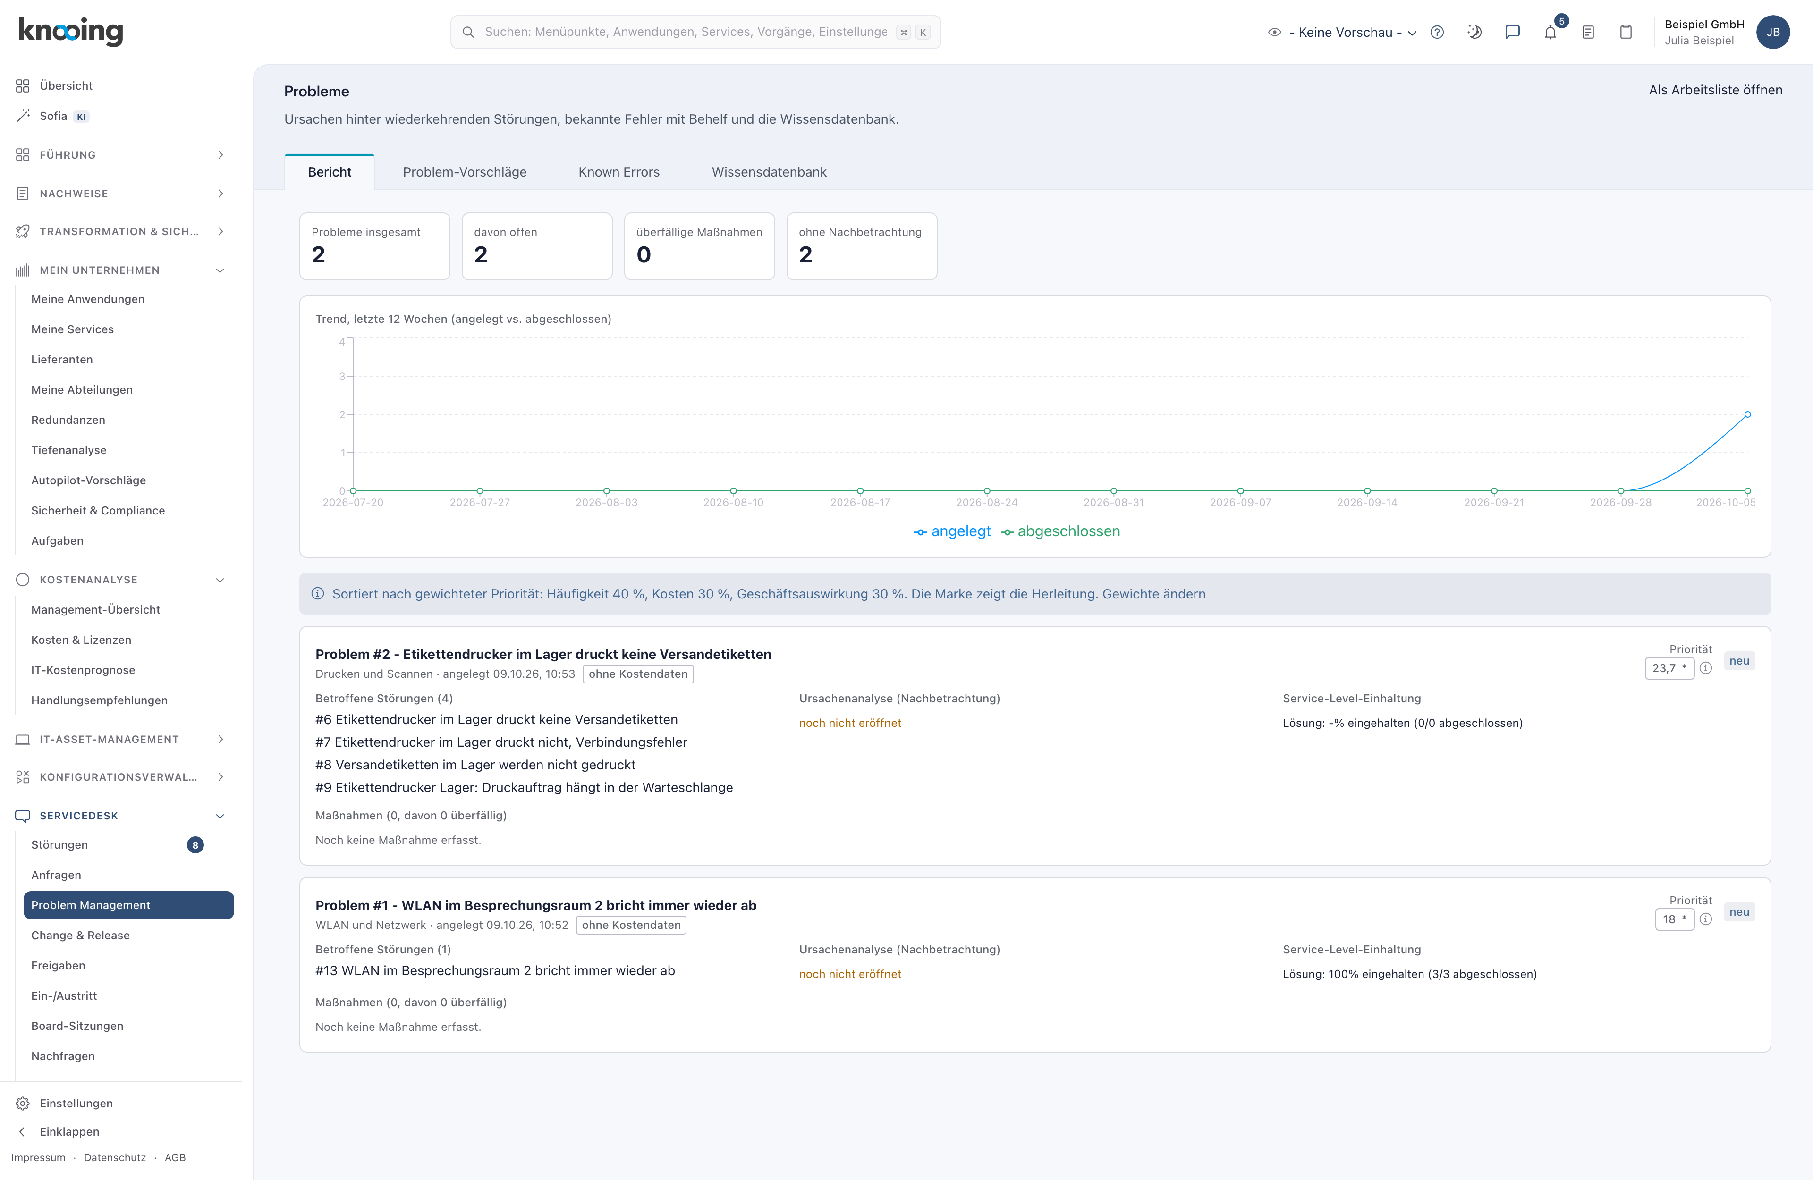1813x1180 pixels.
Task: Switch to Wissensdatenbank tab
Action: tap(769, 172)
